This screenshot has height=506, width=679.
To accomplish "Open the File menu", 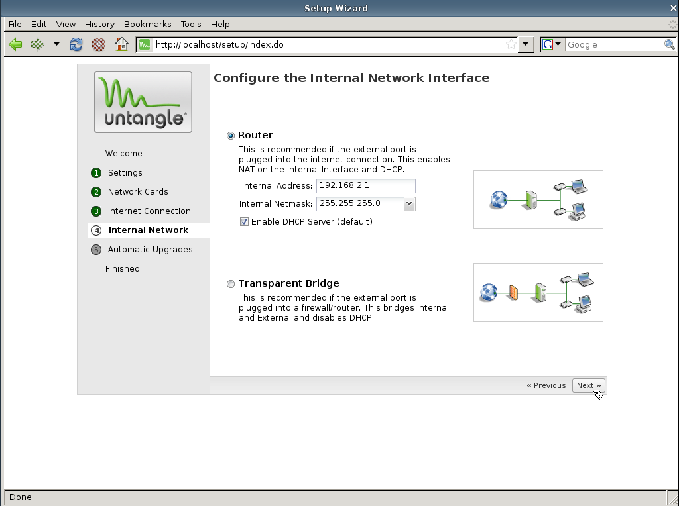I will (x=15, y=25).
